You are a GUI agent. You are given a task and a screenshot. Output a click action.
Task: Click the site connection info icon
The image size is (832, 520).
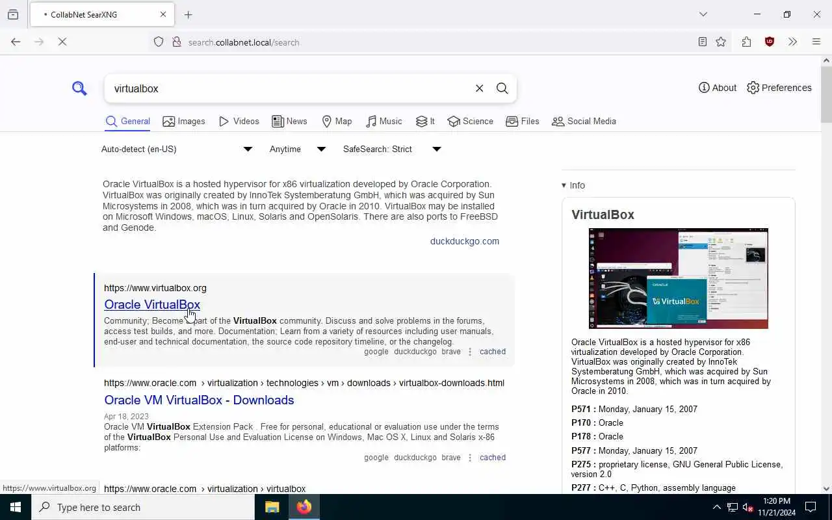(176, 42)
